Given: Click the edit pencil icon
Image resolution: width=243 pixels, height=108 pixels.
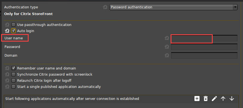Looking at the screenshot, I should [214, 99].
